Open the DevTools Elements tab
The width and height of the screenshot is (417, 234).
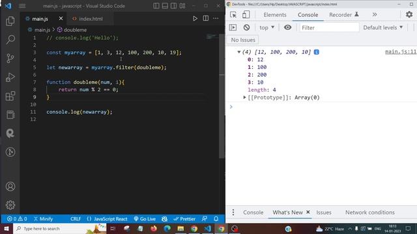[x=275, y=15]
